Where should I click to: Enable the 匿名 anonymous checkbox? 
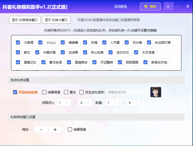(66, 92)
